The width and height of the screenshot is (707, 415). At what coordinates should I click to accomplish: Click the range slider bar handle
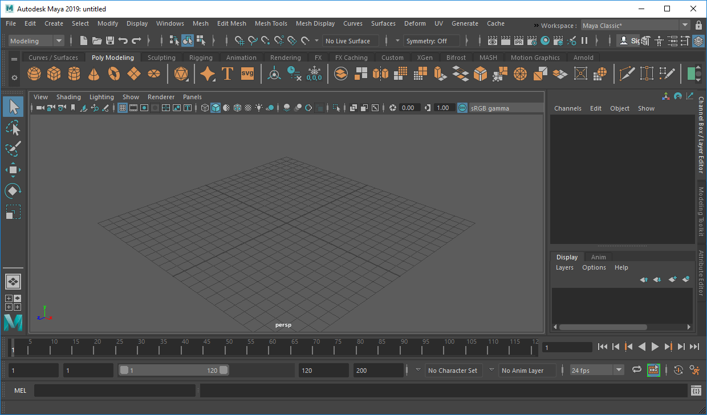174,370
